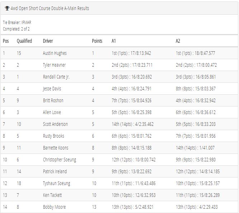Click Rusty Brooks in the results table
This screenshot has width=239, height=213.
pos(53,136)
